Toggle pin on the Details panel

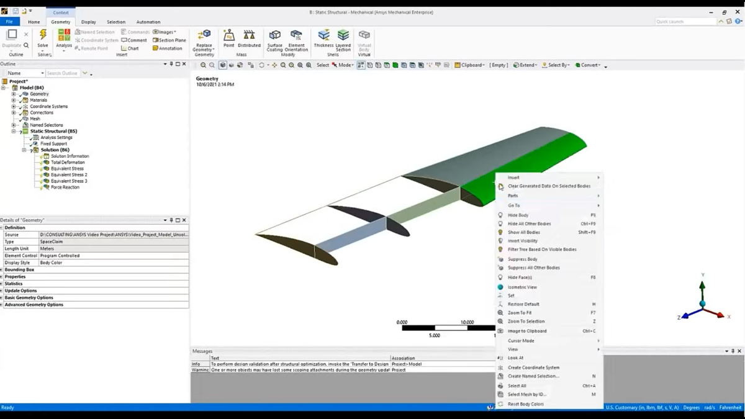pyautogui.click(x=171, y=220)
